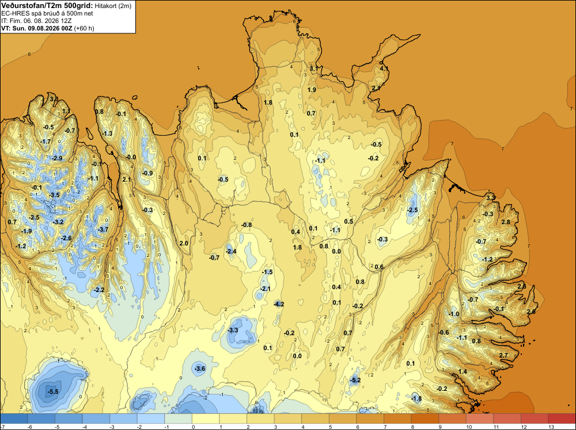Click the 2.7 temperature value

coord(503,355)
